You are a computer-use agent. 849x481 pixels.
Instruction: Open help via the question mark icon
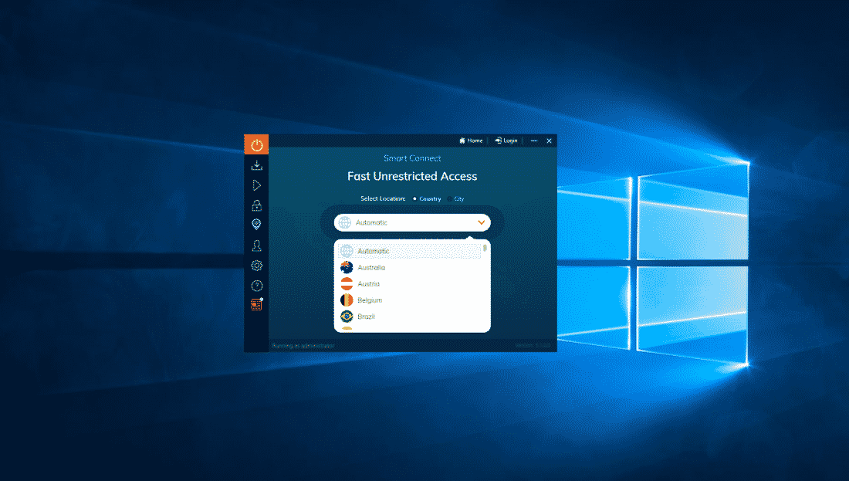pos(257,286)
